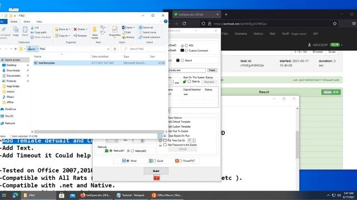Create a New folder from the ribbon

click(x=95, y=32)
